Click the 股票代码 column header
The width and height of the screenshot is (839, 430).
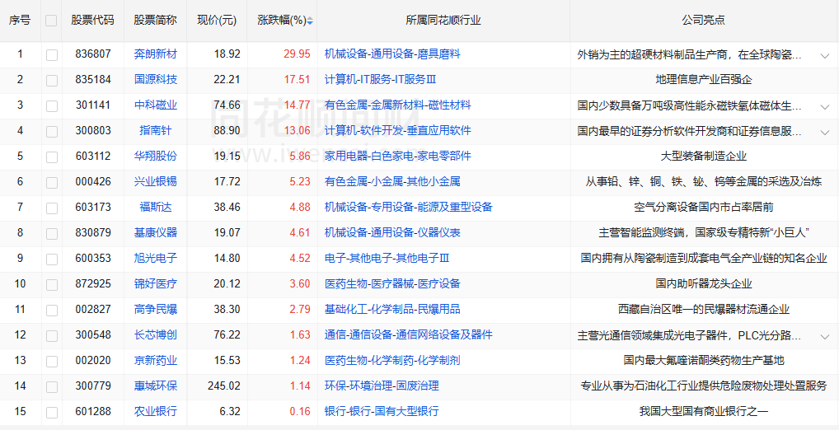tap(92, 21)
